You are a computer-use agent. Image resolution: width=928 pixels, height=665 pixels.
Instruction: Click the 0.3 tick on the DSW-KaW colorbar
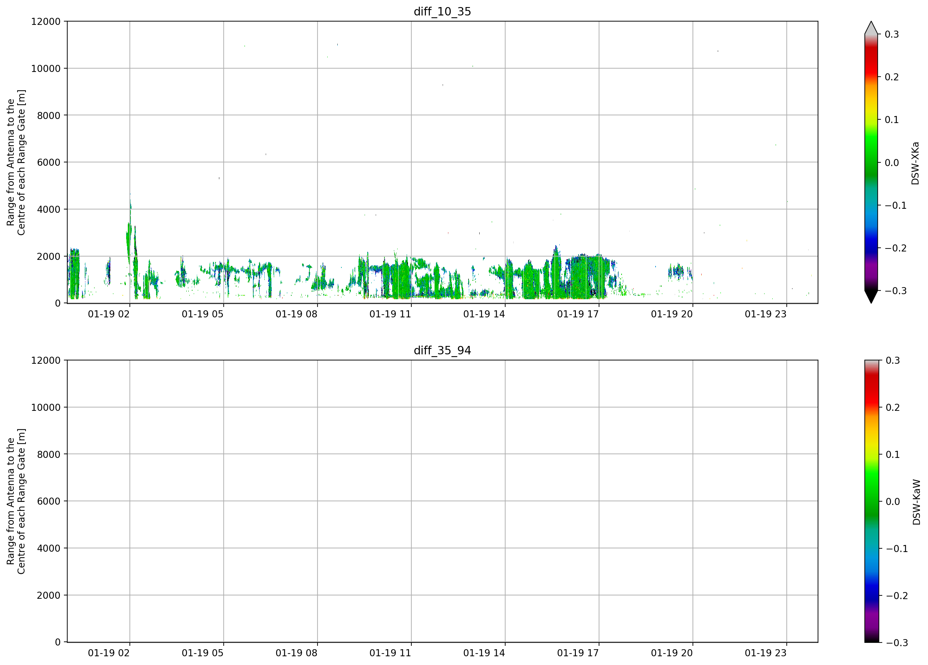click(x=893, y=360)
